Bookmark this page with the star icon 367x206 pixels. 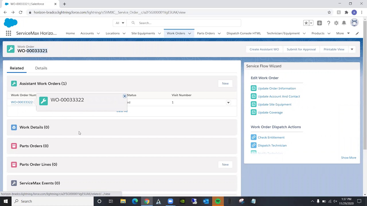[x=329, y=12]
